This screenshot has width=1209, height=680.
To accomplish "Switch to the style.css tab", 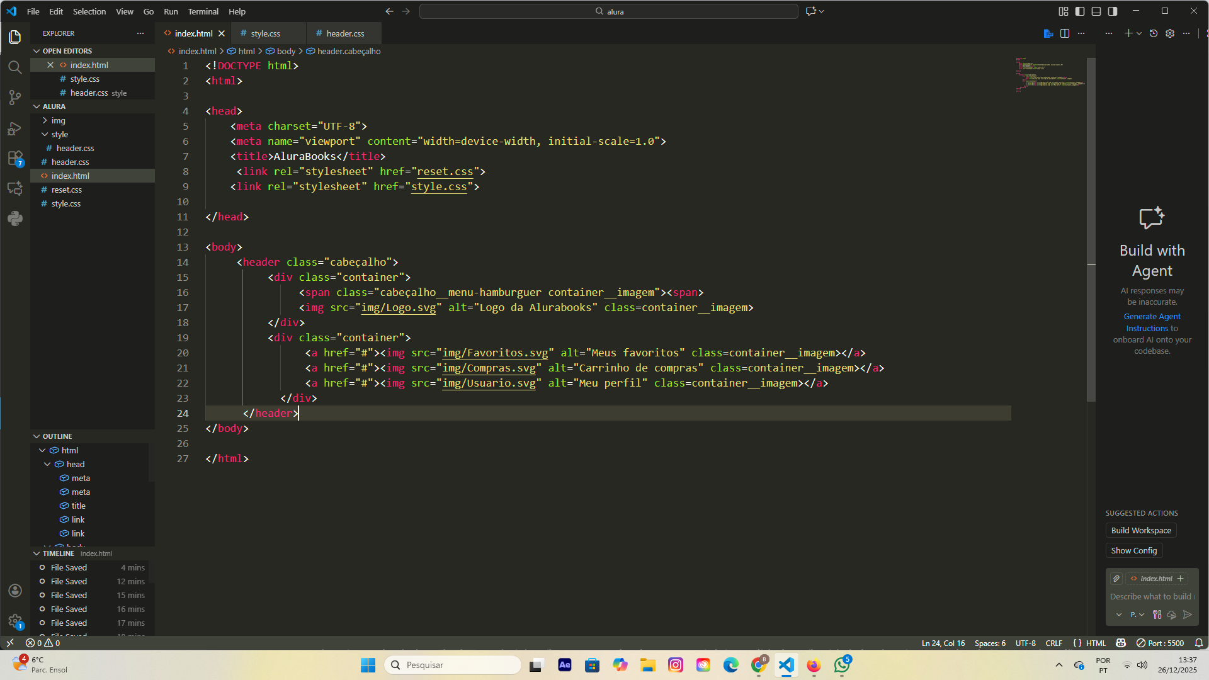I will coord(265,33).
